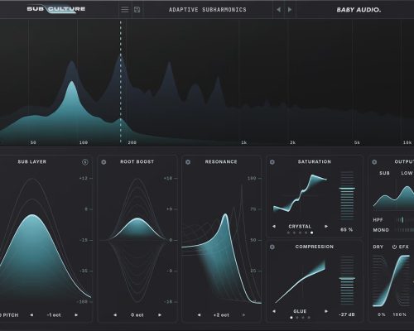Click the Resonance +2 oct value

pyautogui.click(x=221, y=314)
